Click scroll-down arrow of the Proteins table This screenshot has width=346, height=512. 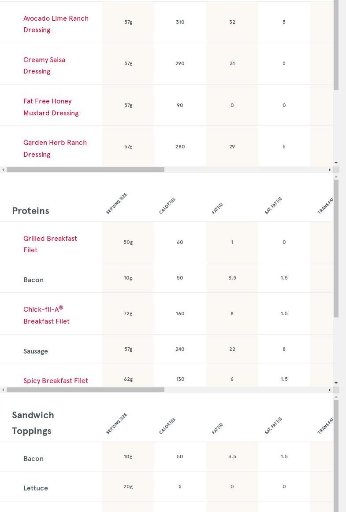[x=336, y=383]
